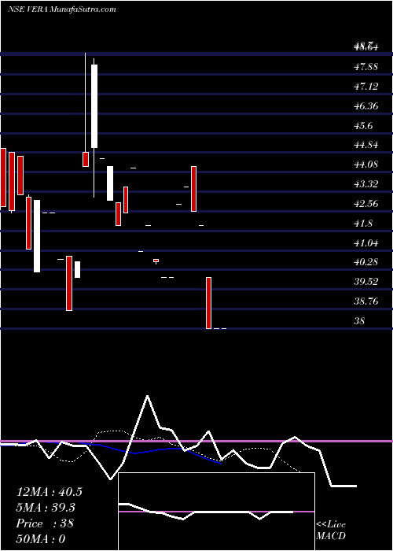Click the 12MA : 40.5 readout
The height and width of the screenshot is (551, 393).
pyautogui.click(x=49, y=492)
